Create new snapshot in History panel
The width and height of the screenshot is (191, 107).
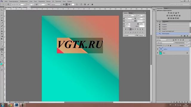pyautogui.click(x=184, y=36)
